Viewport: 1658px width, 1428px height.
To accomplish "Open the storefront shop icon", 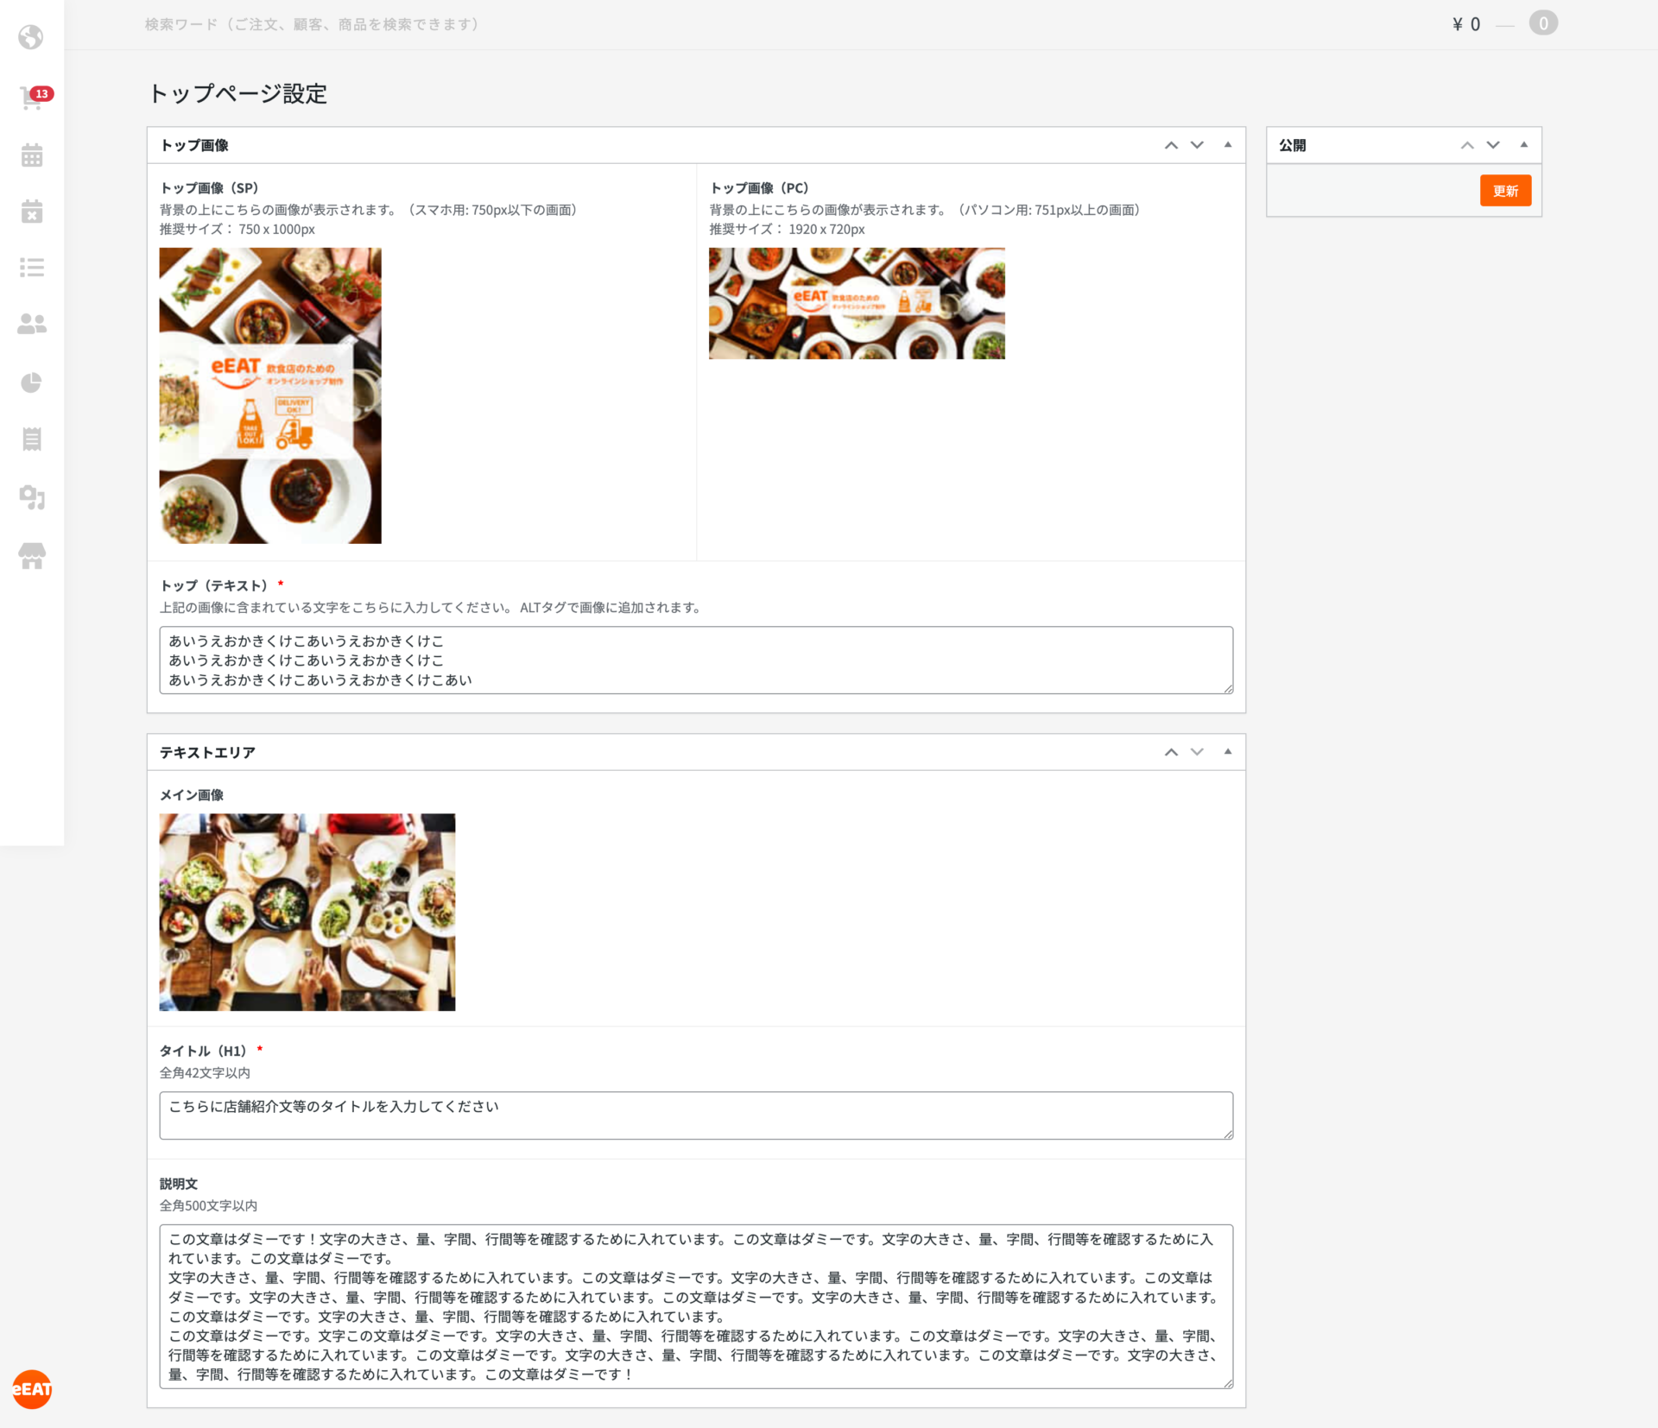I will coord(32,556).
